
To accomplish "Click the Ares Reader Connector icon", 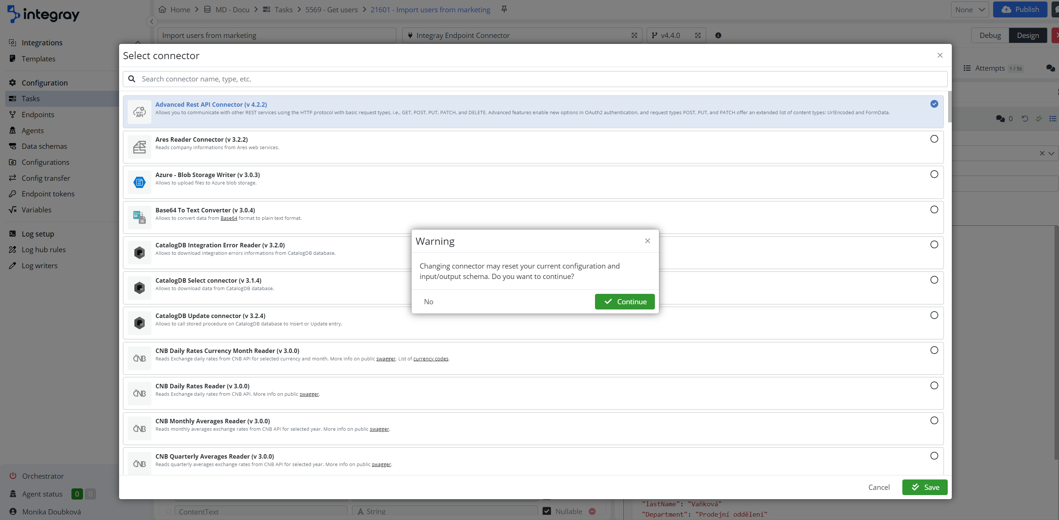I will 140,147.
